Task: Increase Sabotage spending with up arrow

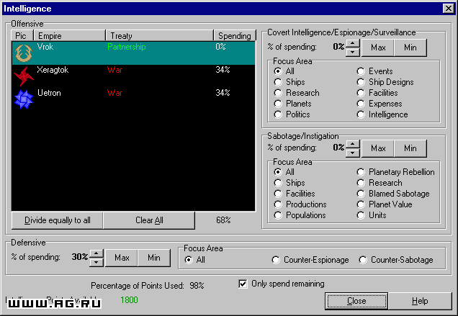Action: 353,145
